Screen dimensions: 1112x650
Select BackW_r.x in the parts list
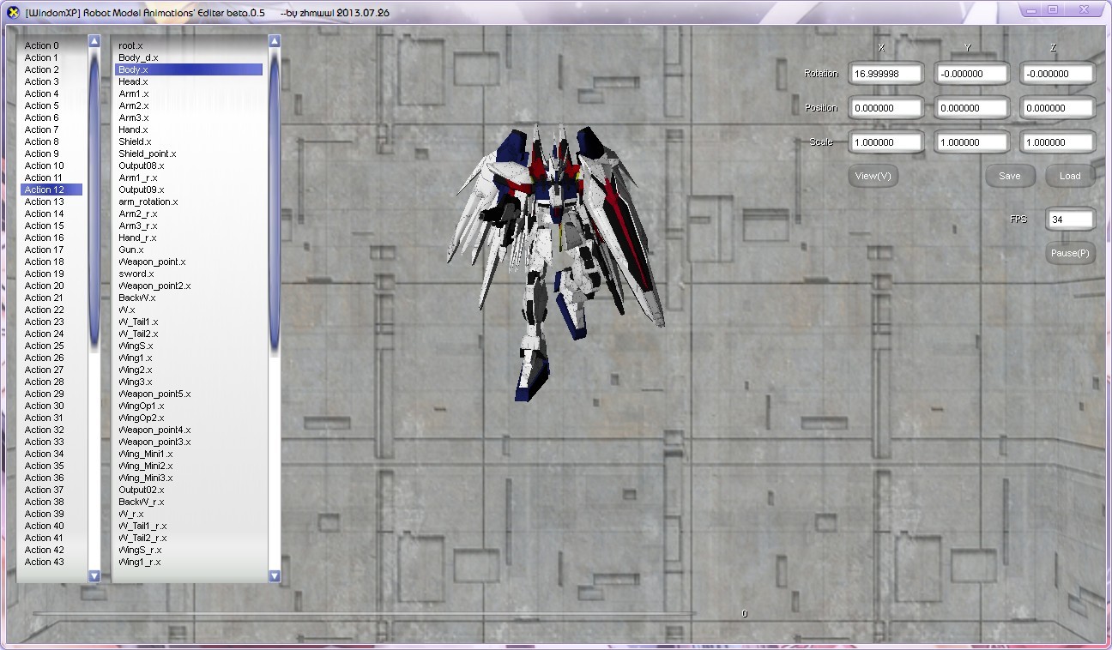click(189, 502)
